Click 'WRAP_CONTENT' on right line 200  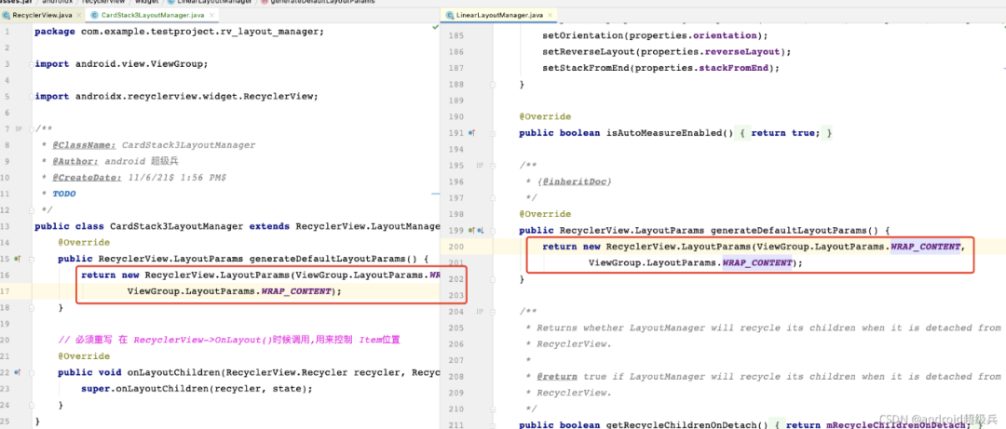pyautogui.click(x=925, y=247)
